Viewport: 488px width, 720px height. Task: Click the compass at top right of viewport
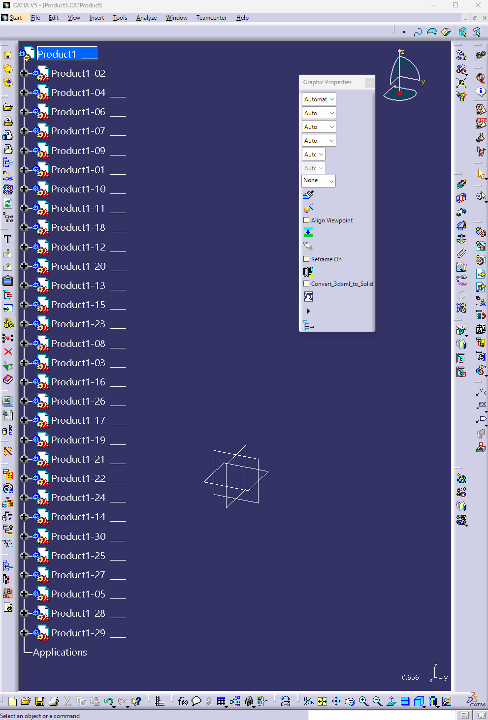(x=404, y=75)
